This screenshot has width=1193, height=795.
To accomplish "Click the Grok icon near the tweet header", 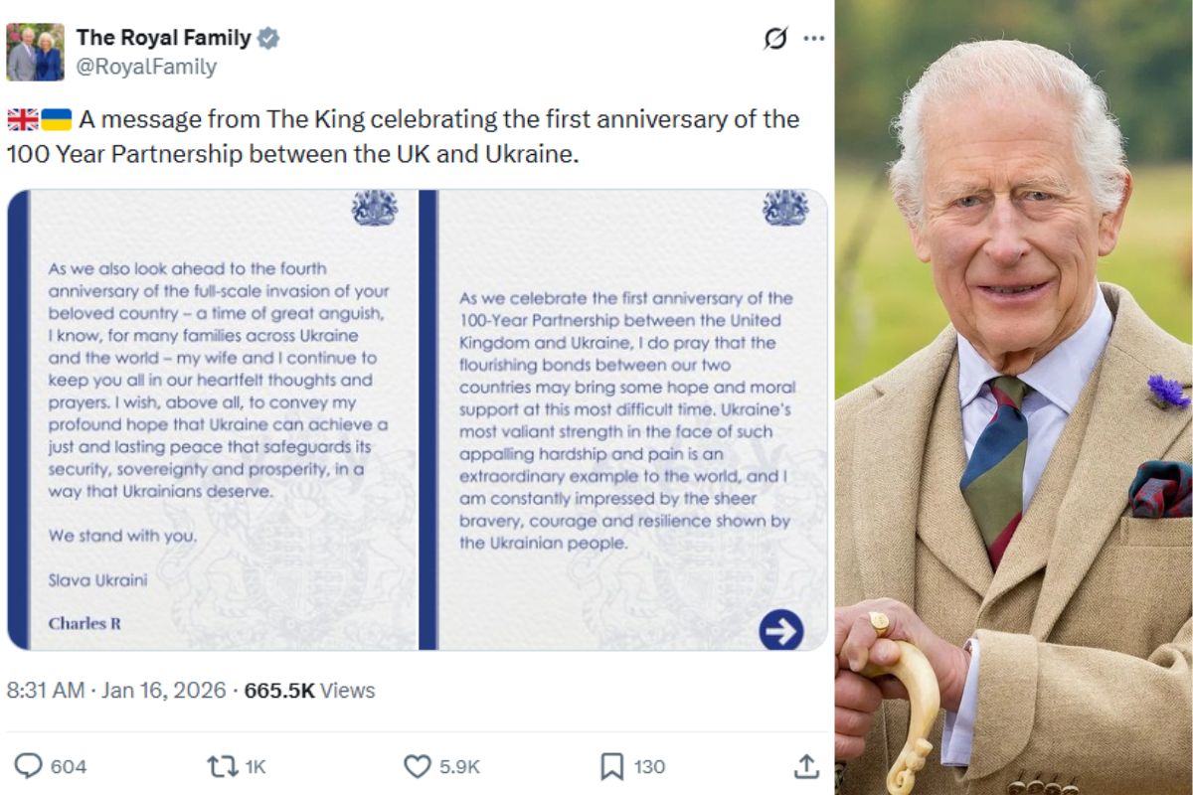I will [776, 38].
